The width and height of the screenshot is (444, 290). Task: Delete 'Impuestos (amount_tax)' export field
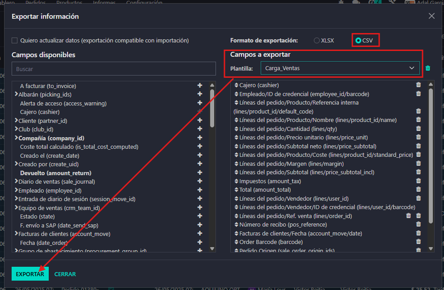419,181
